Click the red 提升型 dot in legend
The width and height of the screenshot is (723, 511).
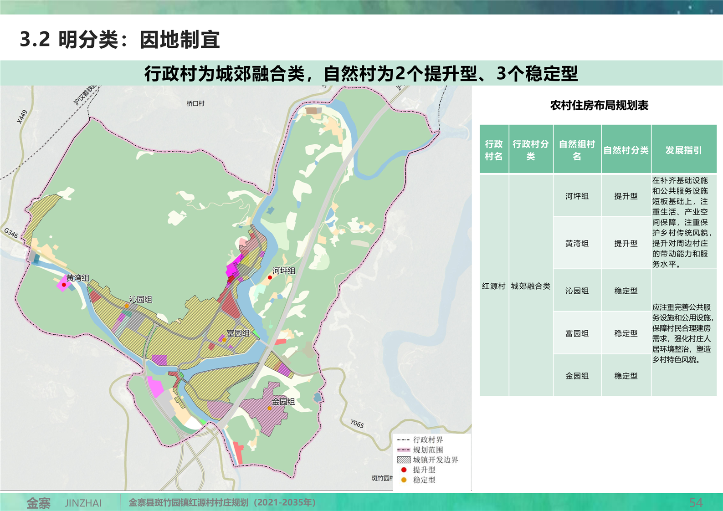tap(404, 470)
